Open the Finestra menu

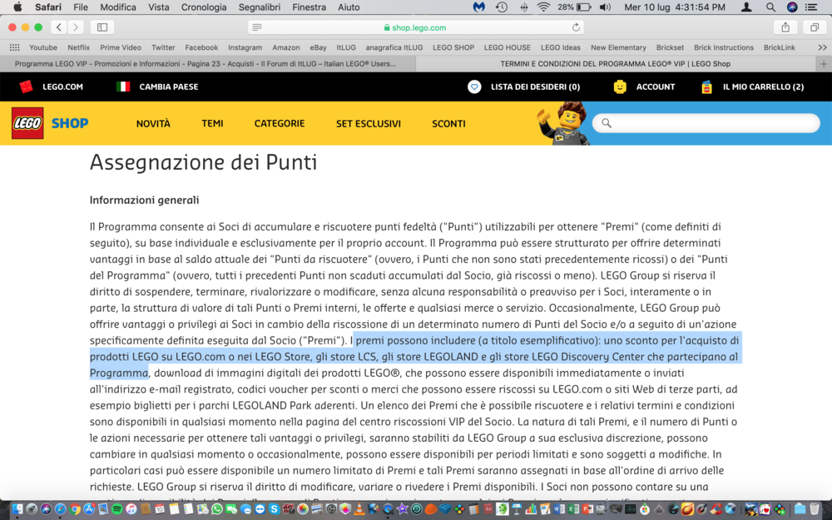(x=309, y=7)
